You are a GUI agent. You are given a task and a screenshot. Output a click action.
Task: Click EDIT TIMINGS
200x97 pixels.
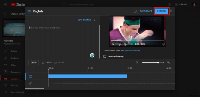click(x=84, y=20)
